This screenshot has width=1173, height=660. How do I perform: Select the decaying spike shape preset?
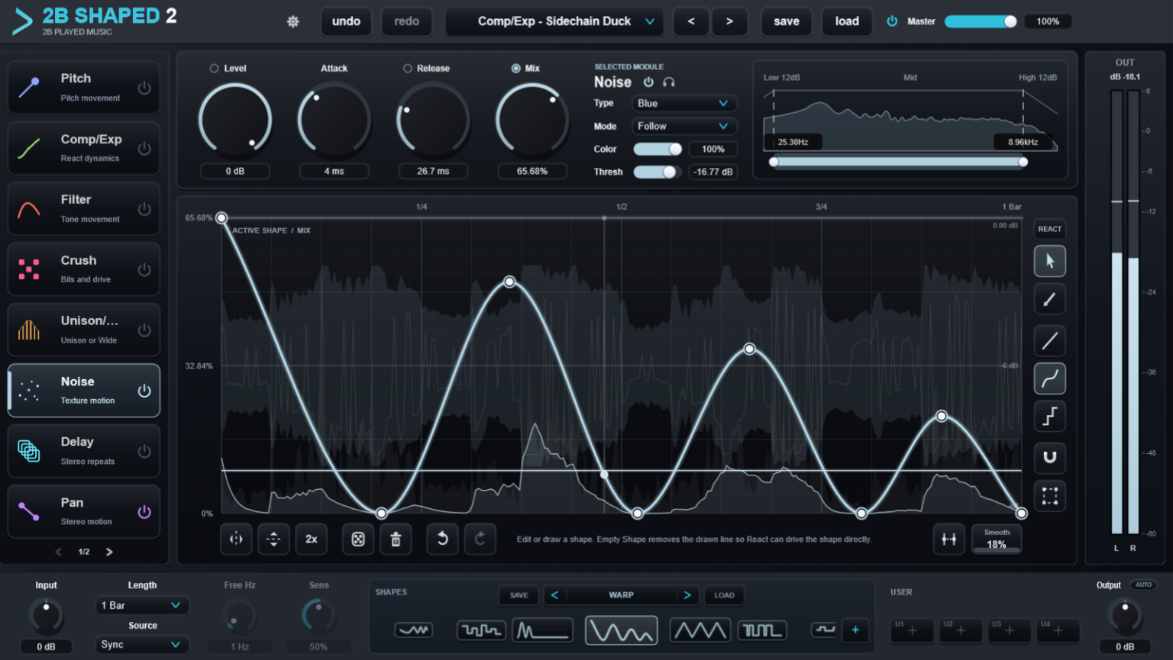(543, 630)
